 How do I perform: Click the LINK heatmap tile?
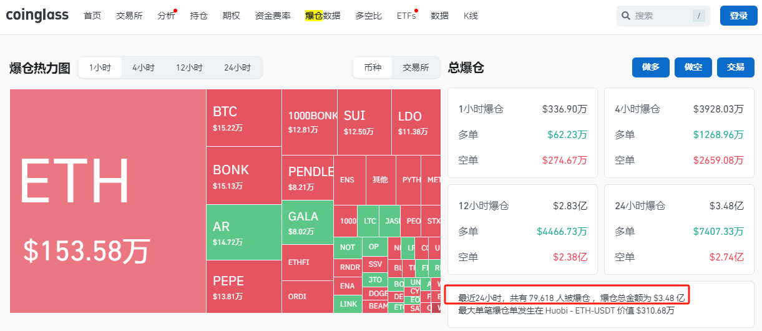[348, 304]
